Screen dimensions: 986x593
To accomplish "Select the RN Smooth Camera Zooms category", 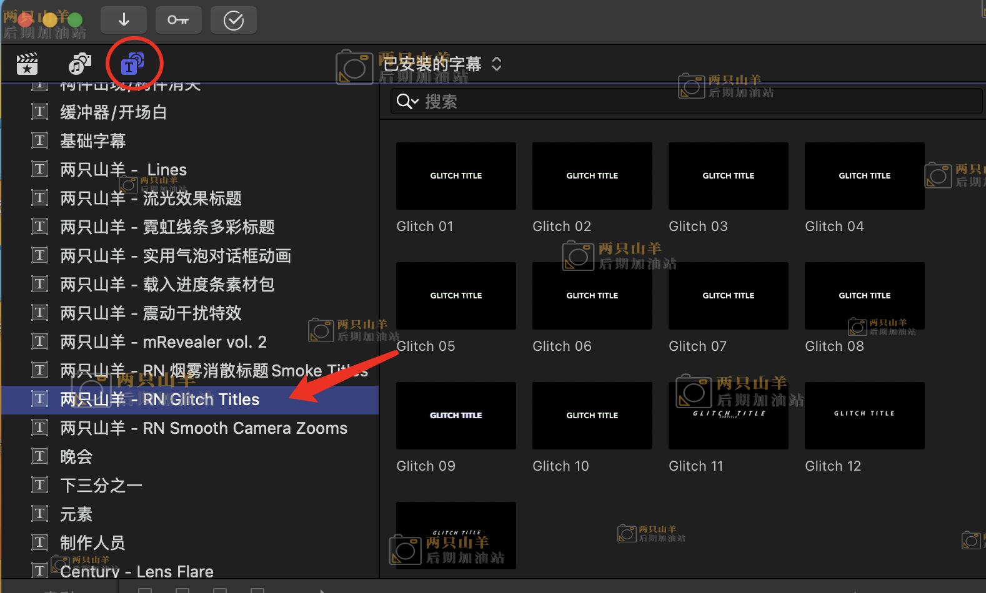I will click(203, 428).
